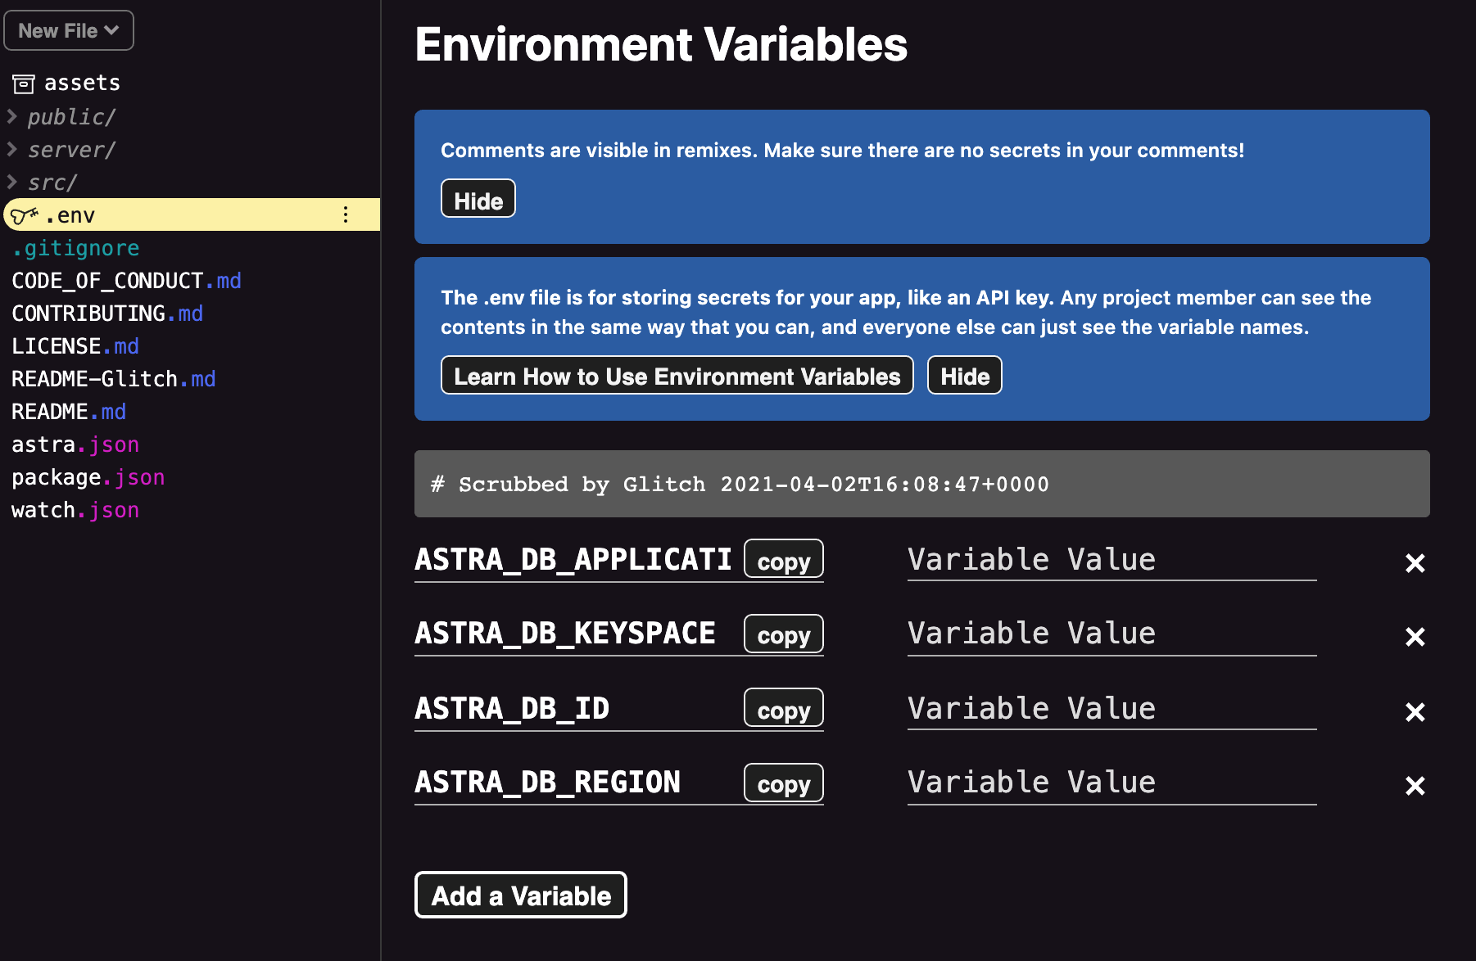1476x961 pixels.
Task: Click the key icon beside .env
Action: coord(24,215)
